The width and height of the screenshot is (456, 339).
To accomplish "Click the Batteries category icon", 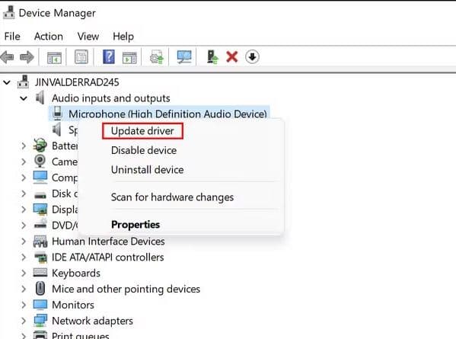I will [40, 146].
